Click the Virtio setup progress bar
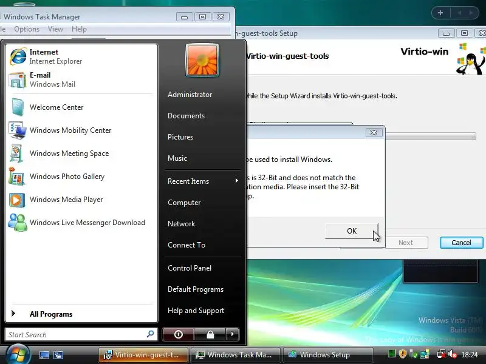Screen dimensions: 486x364 point(430,136)
